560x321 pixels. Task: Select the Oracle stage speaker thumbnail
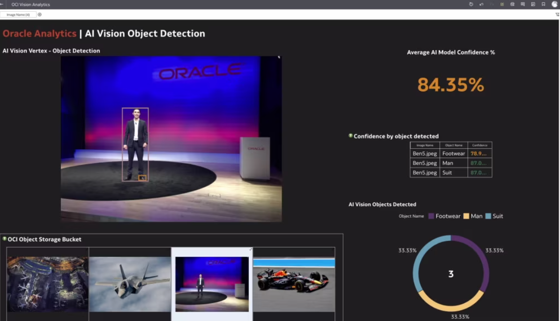click(x=212, y=284)
